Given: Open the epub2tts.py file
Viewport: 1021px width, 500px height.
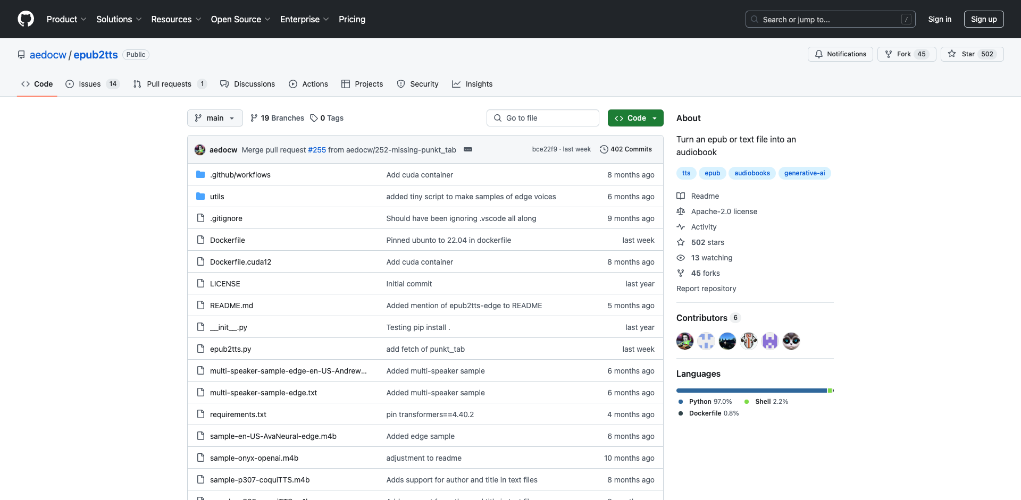Looking at the screenshot, I should pos(230,349).
